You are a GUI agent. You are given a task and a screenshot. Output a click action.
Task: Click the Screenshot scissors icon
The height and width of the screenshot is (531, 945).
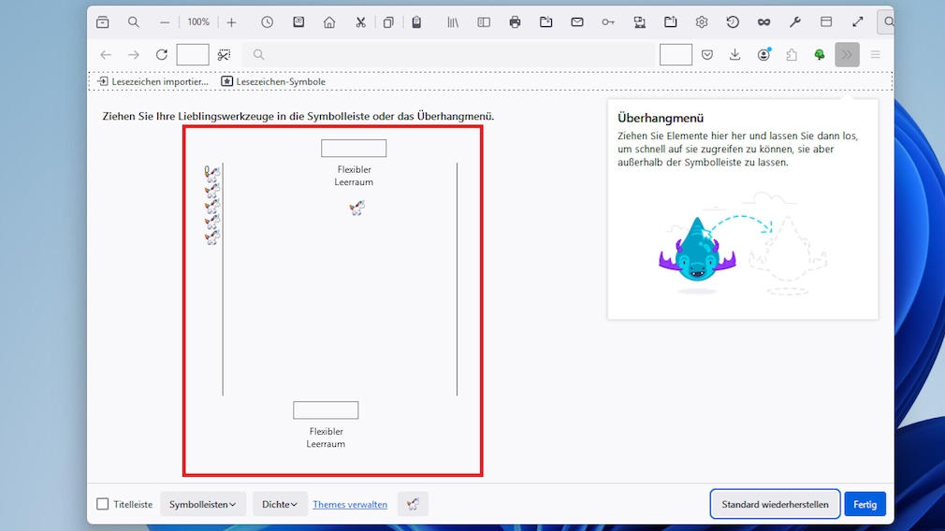[225, 54]
